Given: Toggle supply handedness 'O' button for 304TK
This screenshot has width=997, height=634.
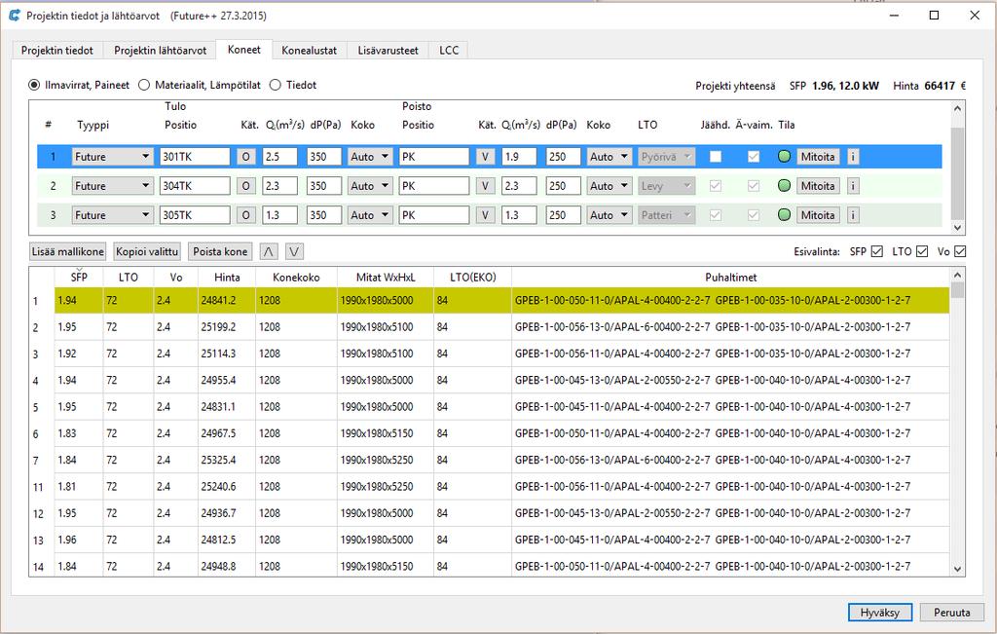Looking at the screenshot, I should coord(246,186).
